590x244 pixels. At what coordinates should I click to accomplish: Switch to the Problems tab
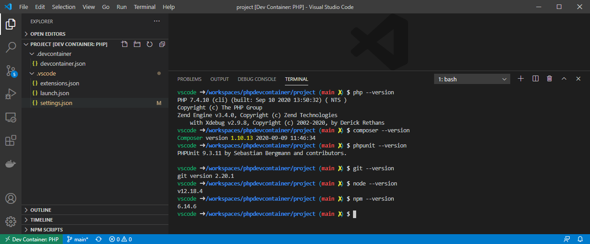tap(189, 79)
